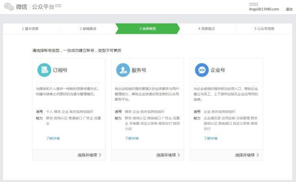This screenshot has width=296, height=182.
Task: Click the small badge next to 公众平台 title
Action: tap(58, 6)
